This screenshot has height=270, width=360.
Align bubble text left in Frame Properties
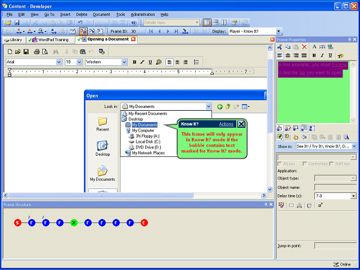point(280,56)
